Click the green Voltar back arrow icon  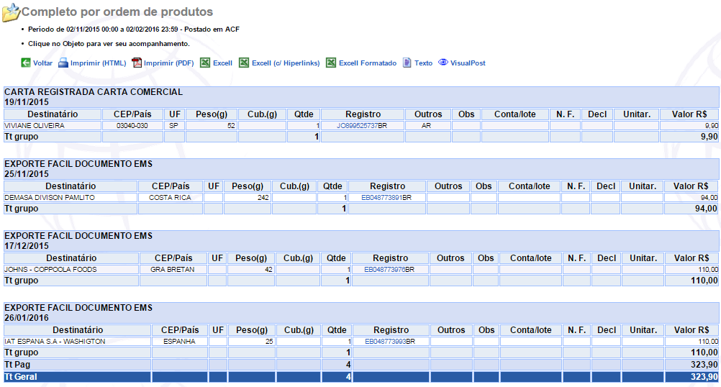26,63
